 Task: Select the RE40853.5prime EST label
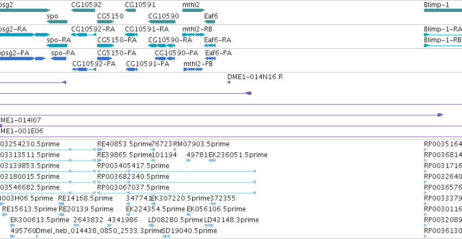click(124, 144)
